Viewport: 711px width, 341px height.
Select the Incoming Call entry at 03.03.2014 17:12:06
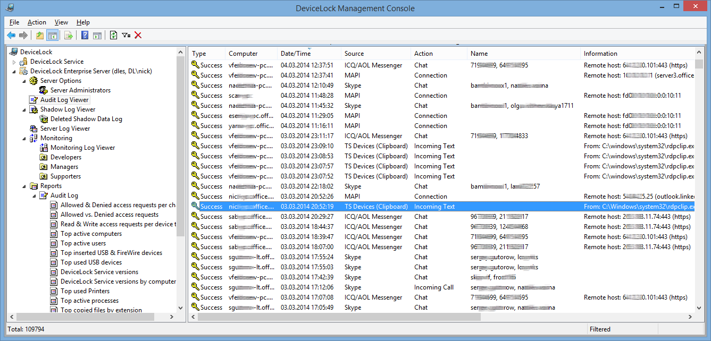click(442, 287)
